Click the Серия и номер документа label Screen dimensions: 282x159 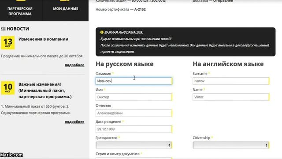(x=118, y=154)
